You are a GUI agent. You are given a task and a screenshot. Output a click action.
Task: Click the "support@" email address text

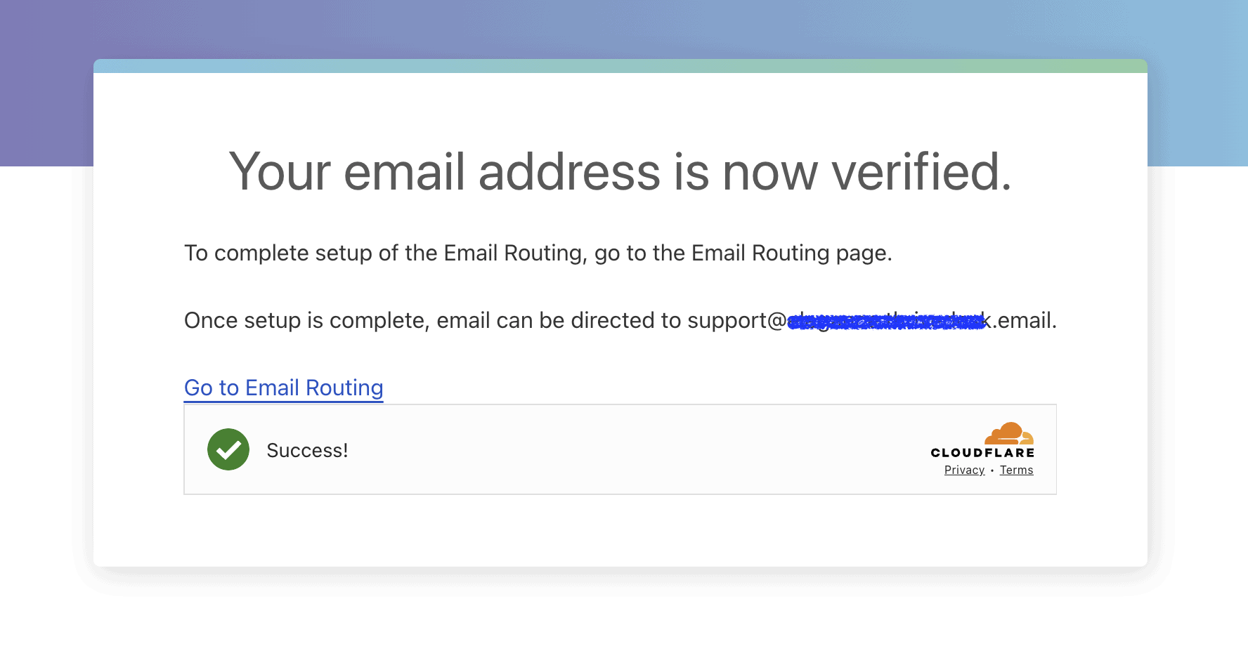[x=736, y=321]
